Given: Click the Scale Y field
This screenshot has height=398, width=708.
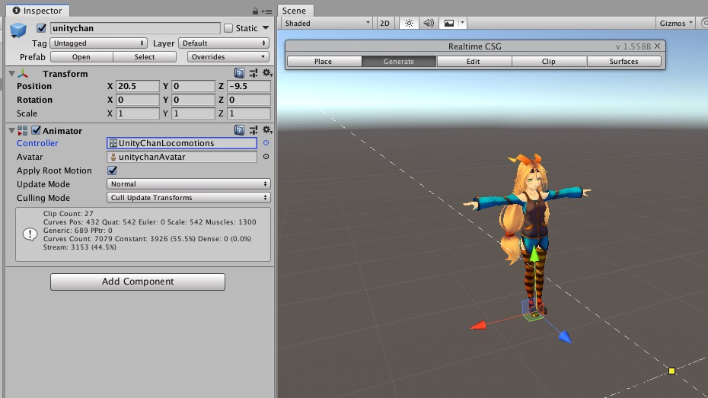Looking at the screenshot, I should (x=193, y=113).
